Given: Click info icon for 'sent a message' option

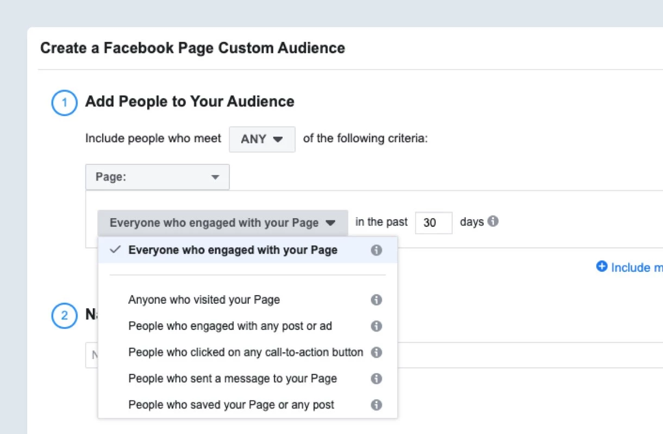Looking at the screenshot, I should 376,379.
